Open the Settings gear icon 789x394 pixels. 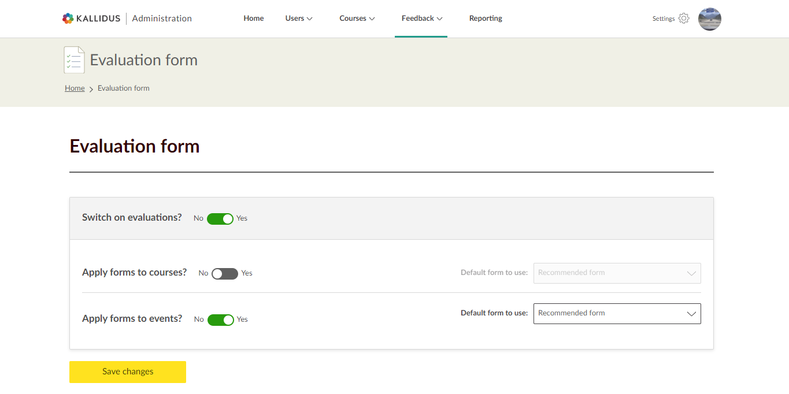click(x=684, y=18)
